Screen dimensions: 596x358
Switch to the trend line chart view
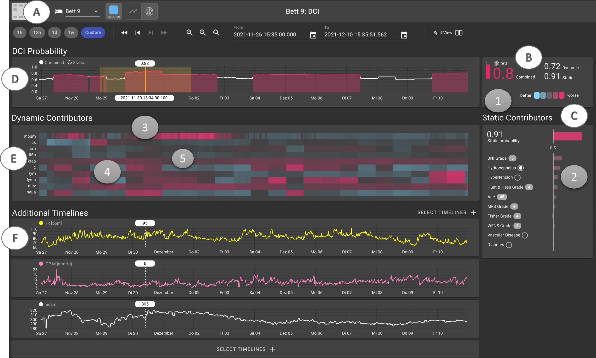[133, 11]
